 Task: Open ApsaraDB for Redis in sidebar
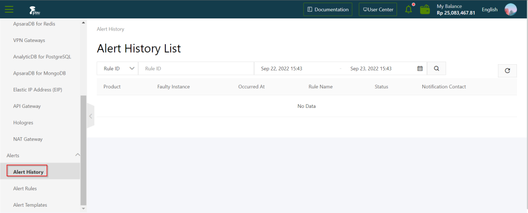tap(34, 24)
